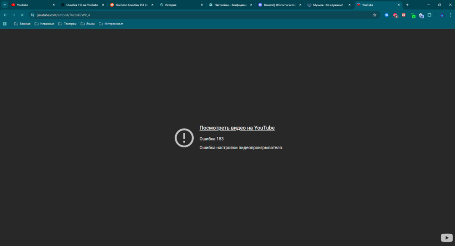The width and height of the screenshot is (455, 246).
Task: Open the Extensions puzzle-piece menu
Action: [x=430, y=15]
